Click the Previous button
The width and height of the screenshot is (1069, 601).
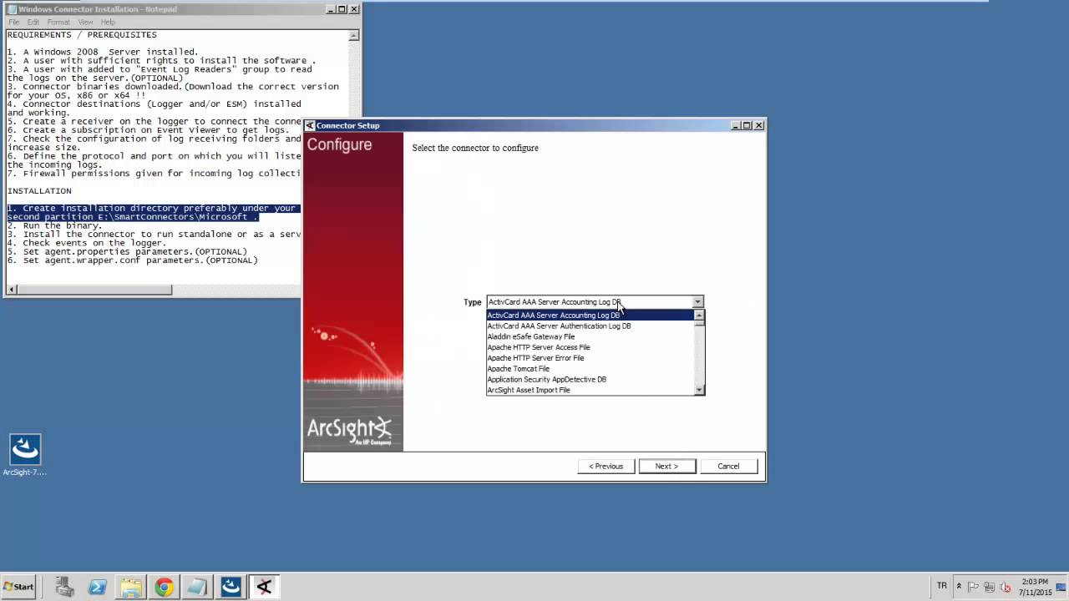[606, 466]
